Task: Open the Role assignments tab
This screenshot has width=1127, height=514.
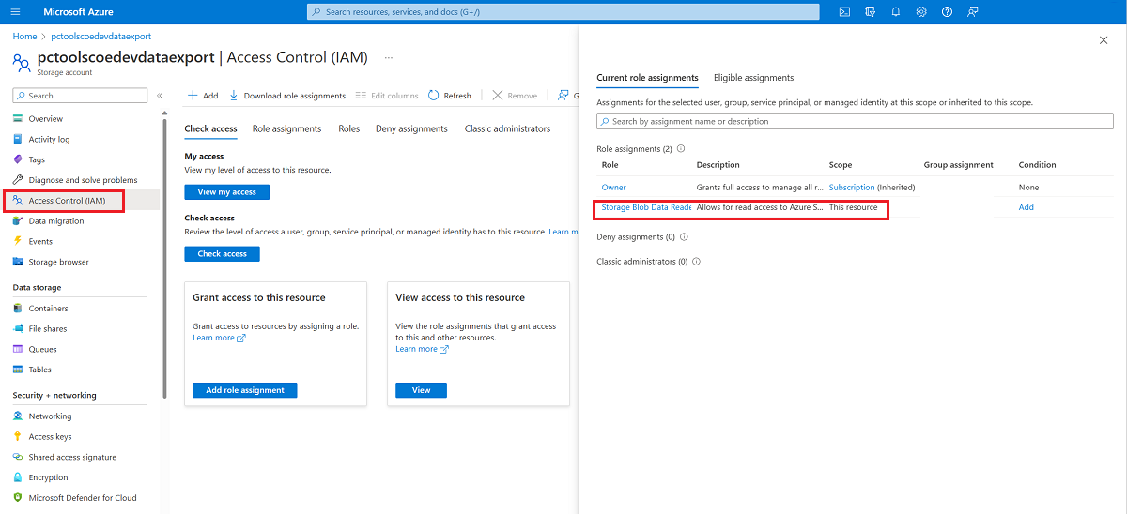Action: coord(286,128)
